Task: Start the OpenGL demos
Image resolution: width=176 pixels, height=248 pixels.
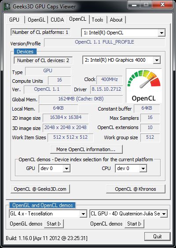Action: tap(54, 224)
